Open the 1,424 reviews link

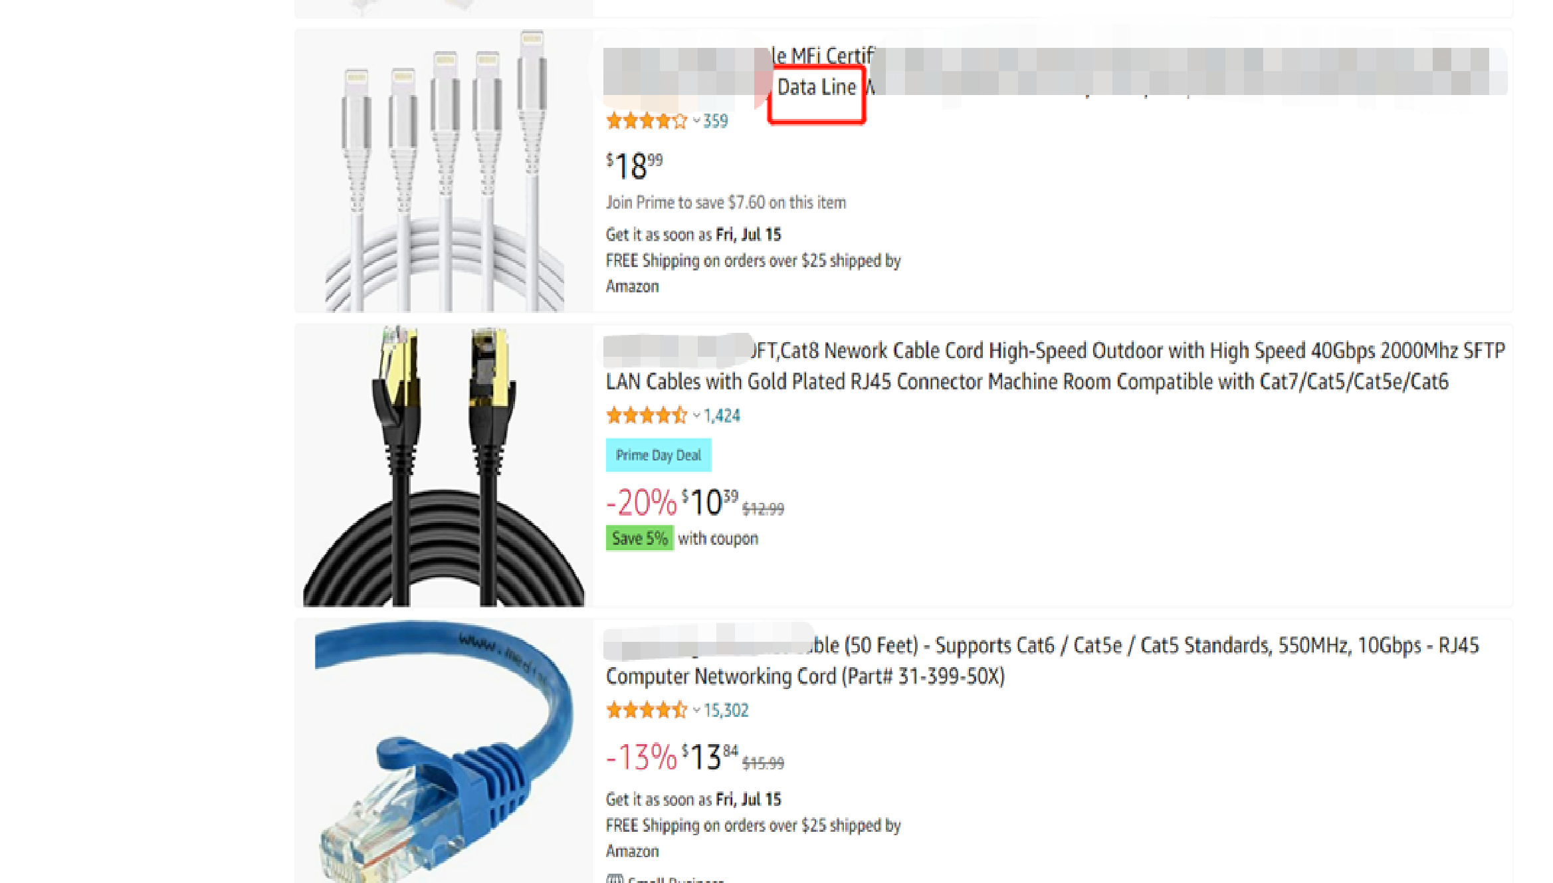722,416
